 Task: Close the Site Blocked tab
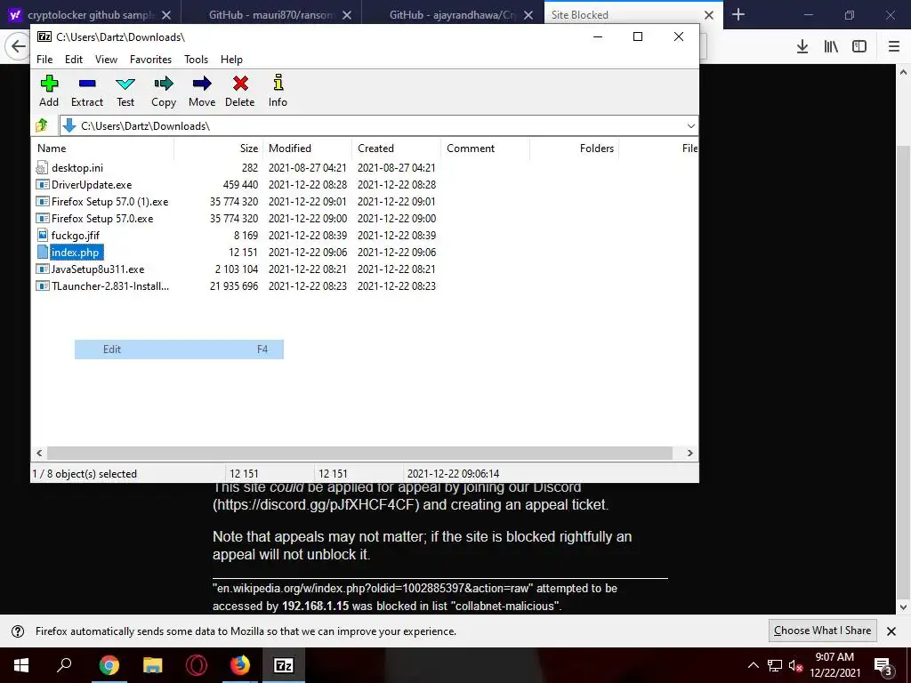coord(709,15)
